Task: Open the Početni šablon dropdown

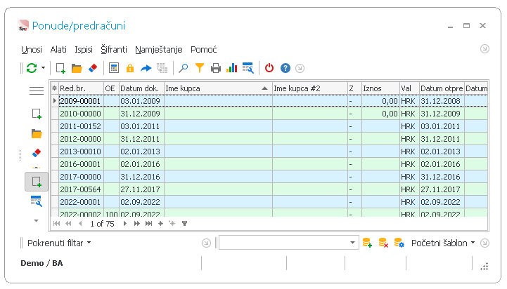Action: 443,243
